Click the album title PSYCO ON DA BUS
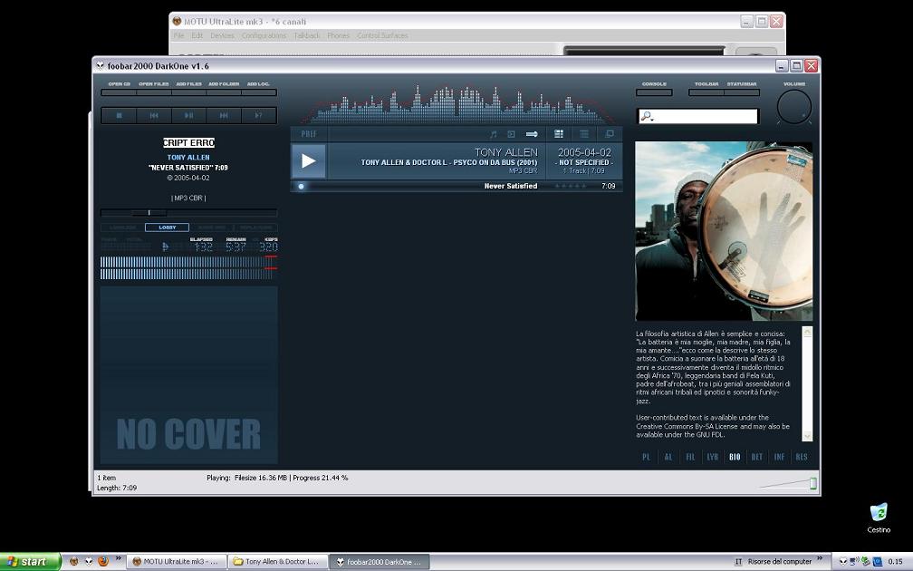913x571 pixels. [449, 162]
